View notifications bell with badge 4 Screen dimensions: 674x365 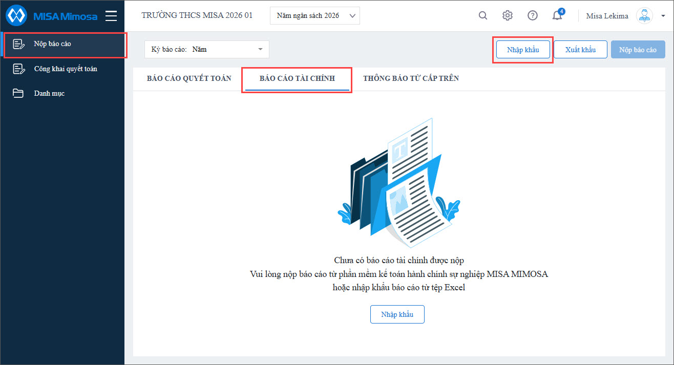pos(558,15)
